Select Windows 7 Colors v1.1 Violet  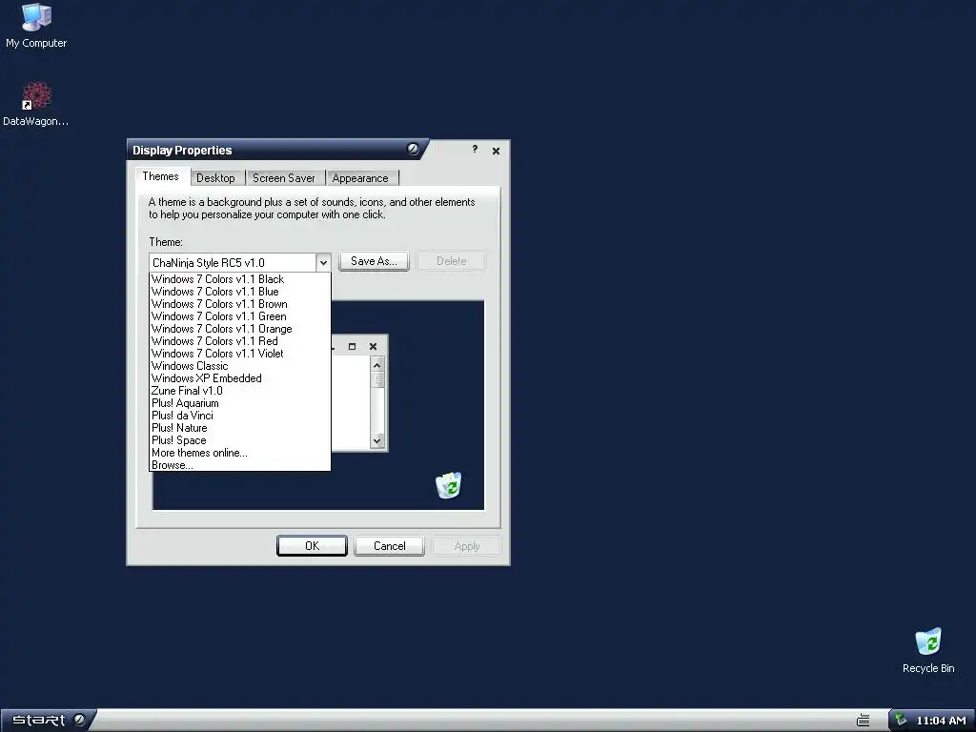239,354
